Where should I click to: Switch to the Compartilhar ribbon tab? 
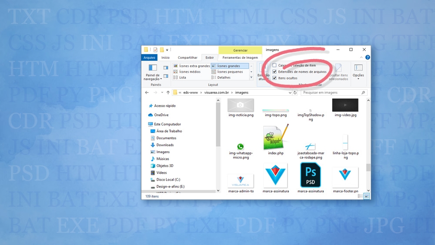(x=187, y=57)
